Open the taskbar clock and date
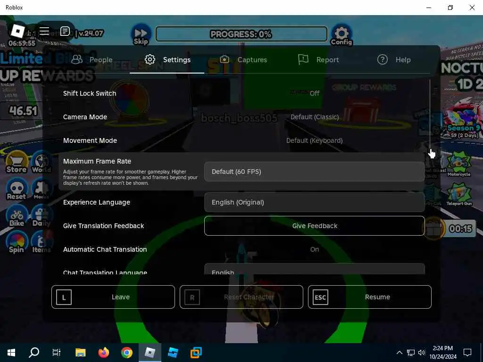483x362 pixels. point(442,353)
